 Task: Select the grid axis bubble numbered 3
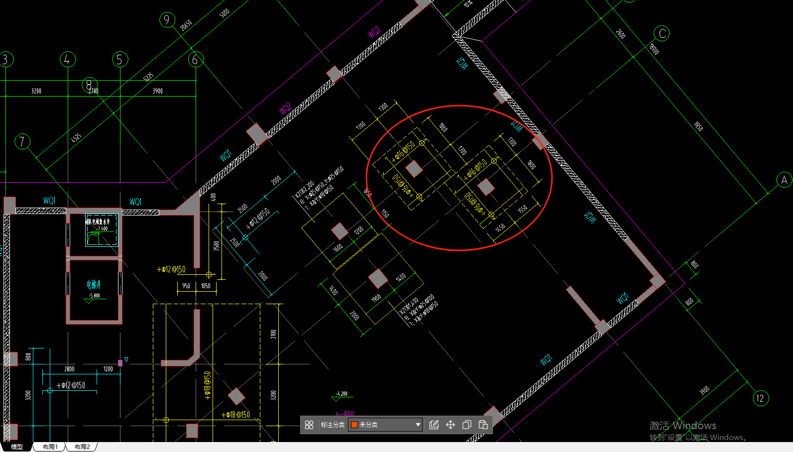click(6, 59)
